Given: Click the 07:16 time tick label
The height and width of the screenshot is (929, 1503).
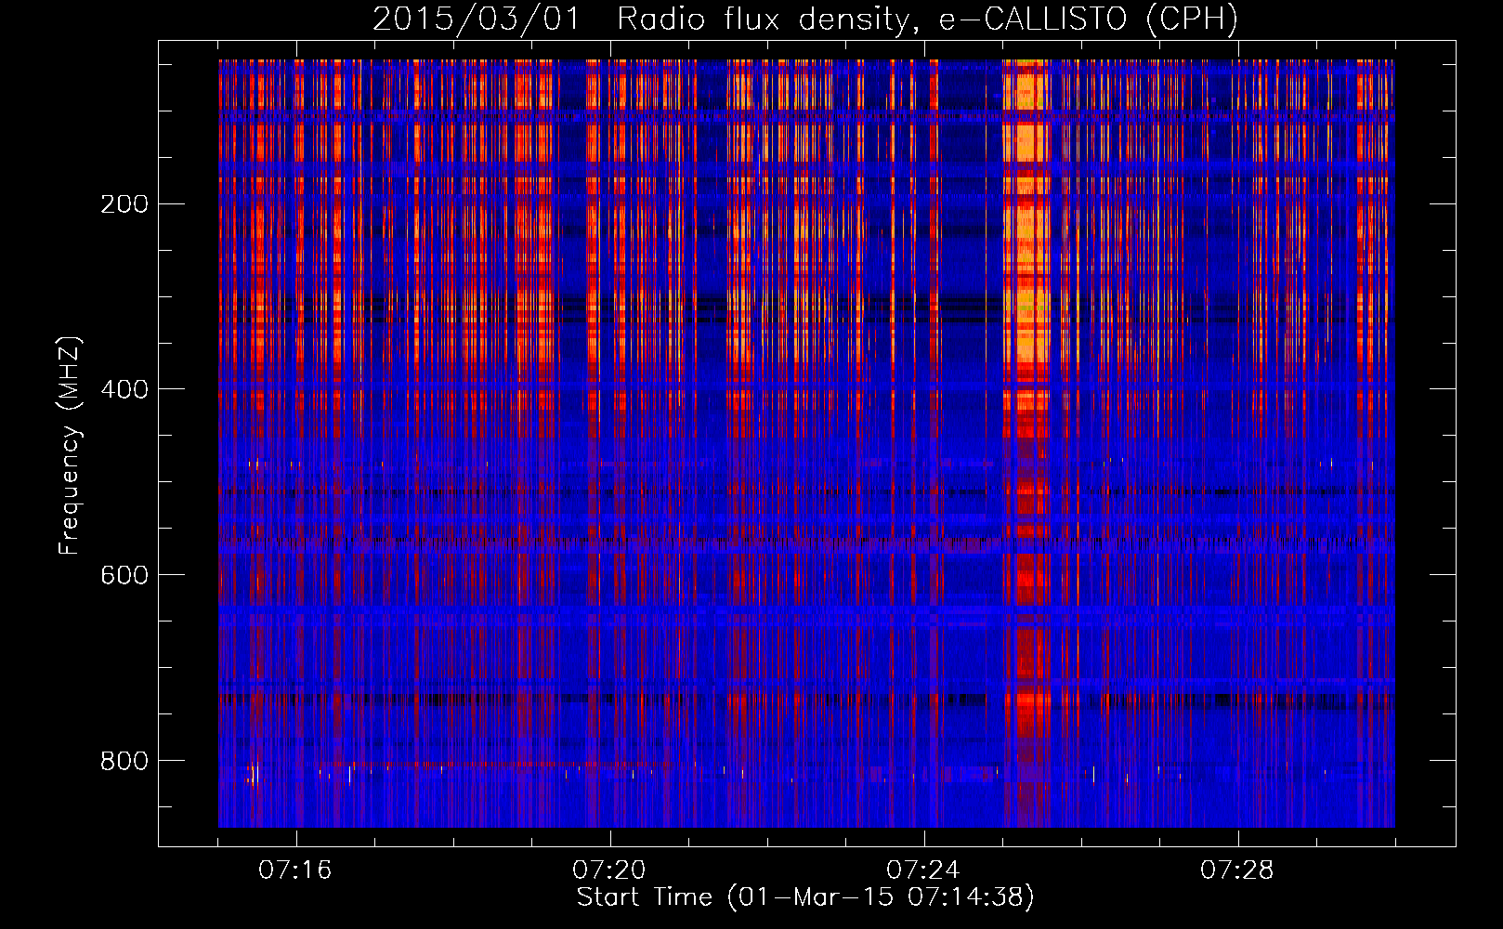Looking at the screenshot, I should pyautogui.click(x=294, y=870).
